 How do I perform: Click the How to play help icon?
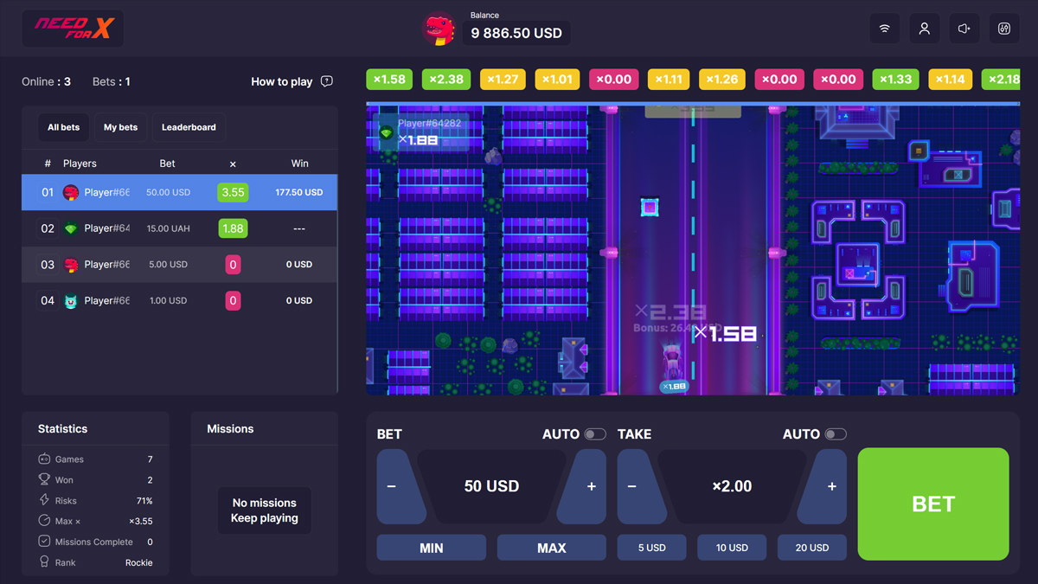326,81
